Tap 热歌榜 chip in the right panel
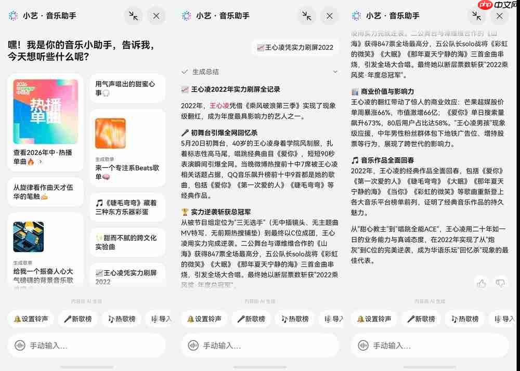Screen dimensions: 520x371 coord(464,319)
